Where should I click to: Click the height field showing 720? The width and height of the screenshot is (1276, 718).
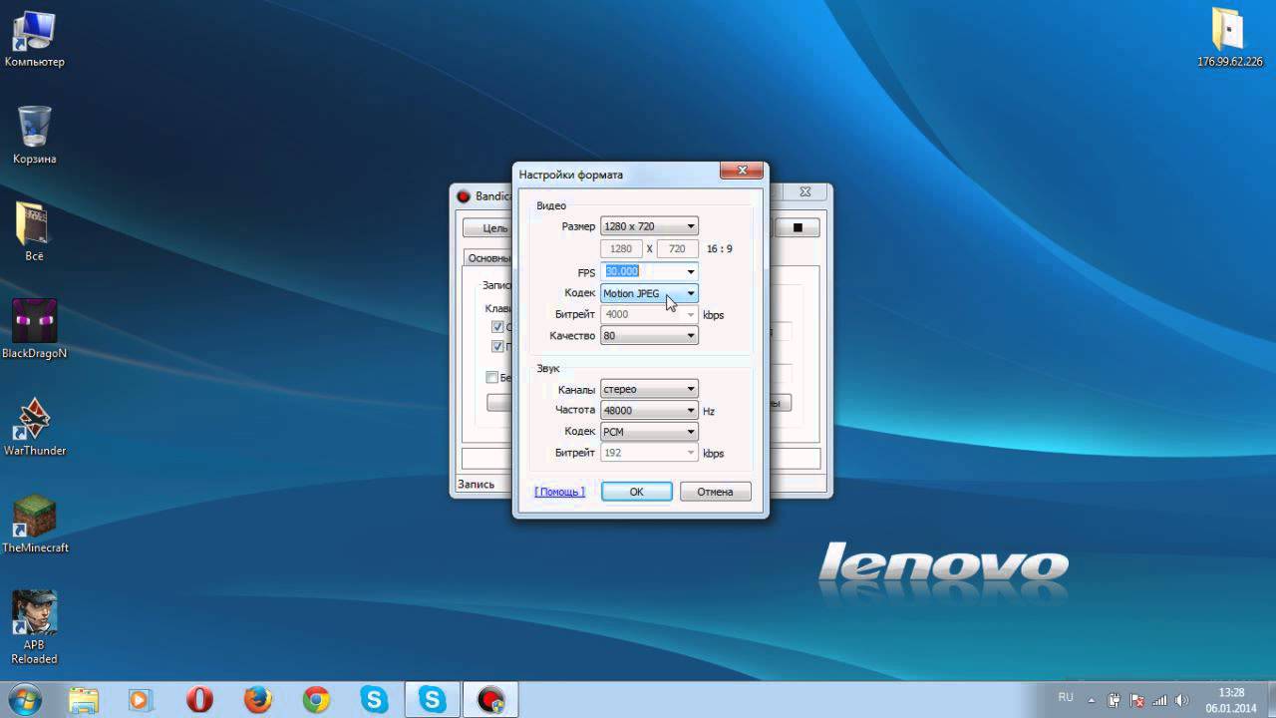point(678,248)
